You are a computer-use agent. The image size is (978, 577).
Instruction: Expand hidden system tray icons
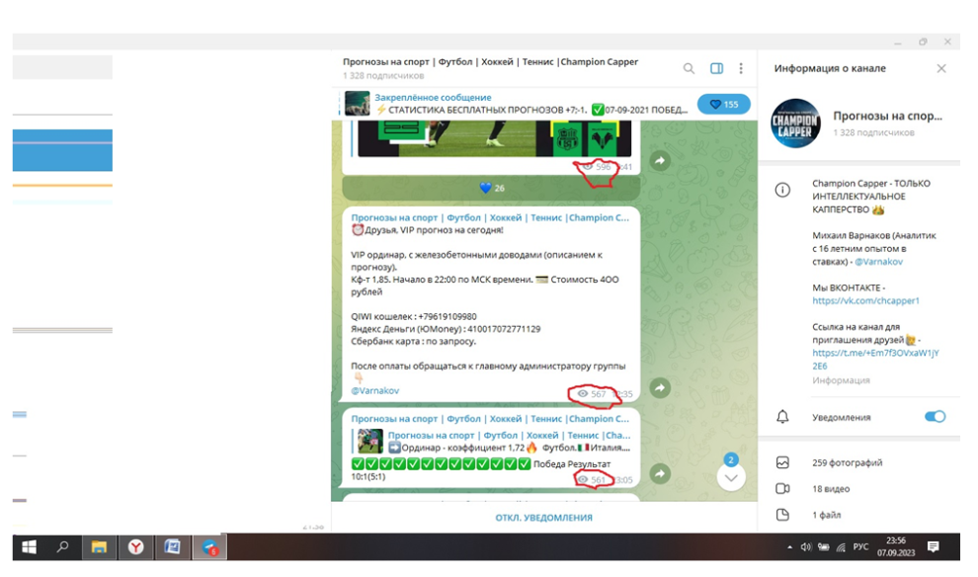coord(789,547)
